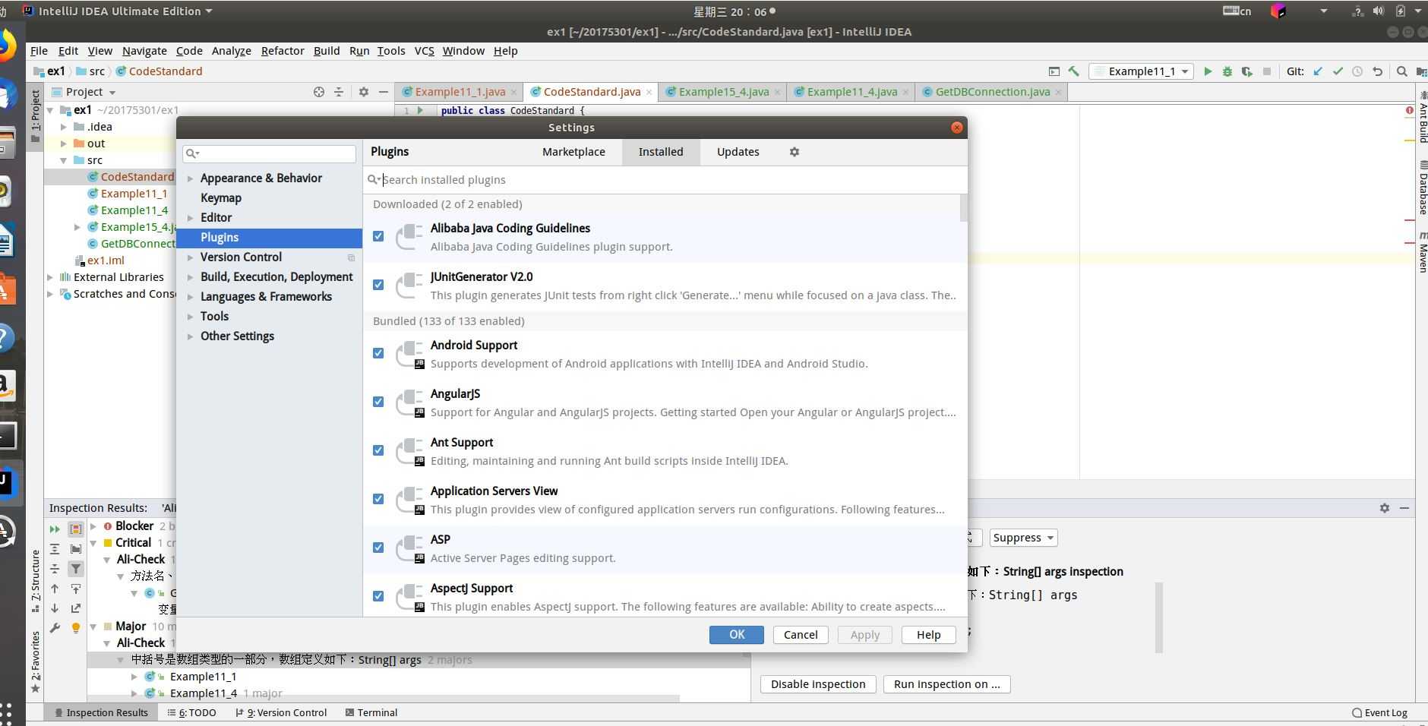Disable Alibaba Java Coding Guidelines plugin
The height and width of the screenshot is (726, 1428).
378,236
